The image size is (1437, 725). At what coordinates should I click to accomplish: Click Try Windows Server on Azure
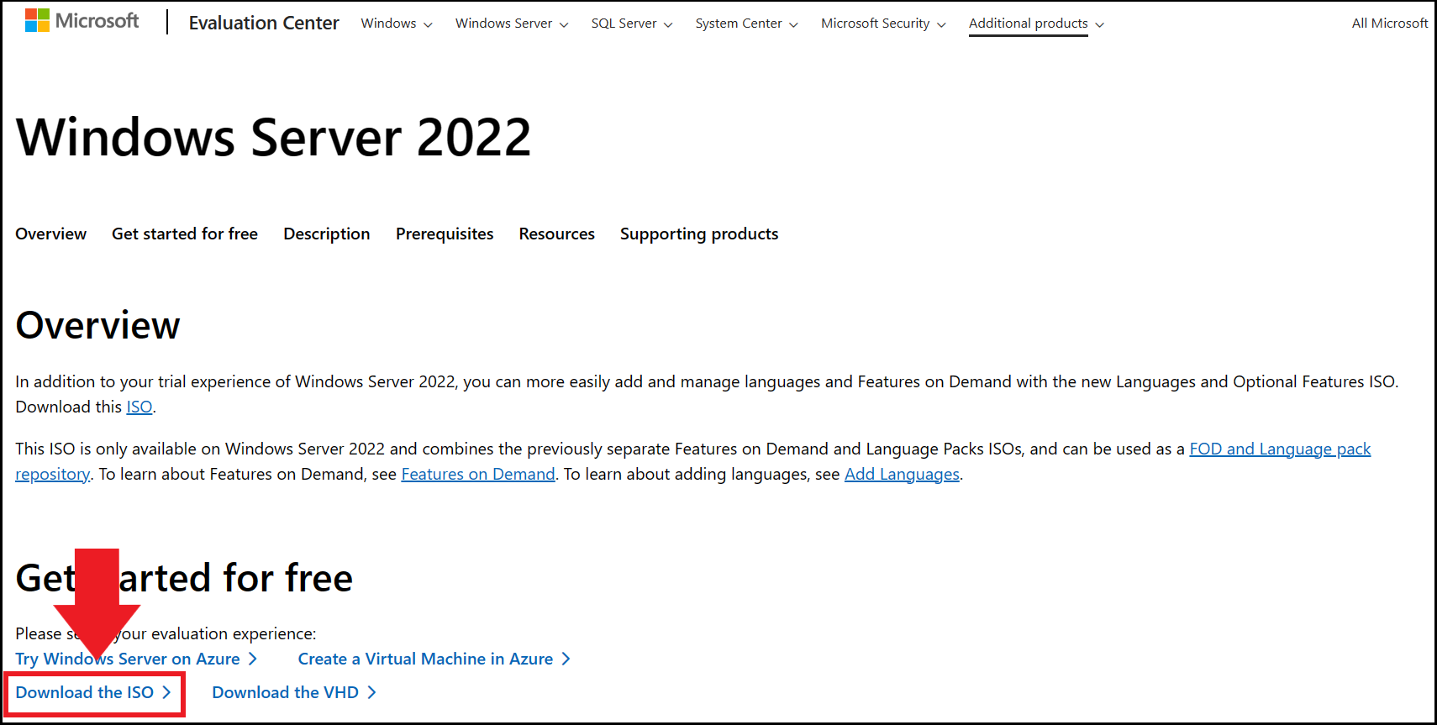[136, 659]
